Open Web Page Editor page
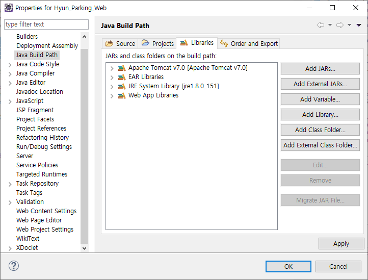The width and height of the screenshot is (368, 280). (x=39, y=220)
